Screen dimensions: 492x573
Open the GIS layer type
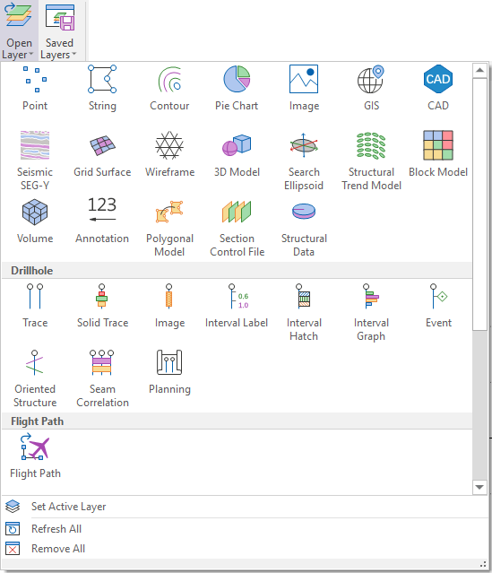click(371, 89)
